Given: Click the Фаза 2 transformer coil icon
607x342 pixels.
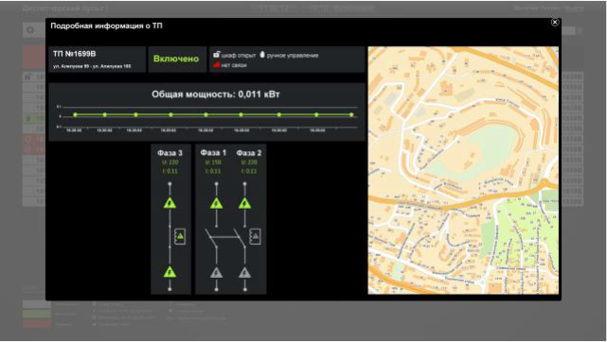Looking at the screenshot, I should (x=255, y=236).
